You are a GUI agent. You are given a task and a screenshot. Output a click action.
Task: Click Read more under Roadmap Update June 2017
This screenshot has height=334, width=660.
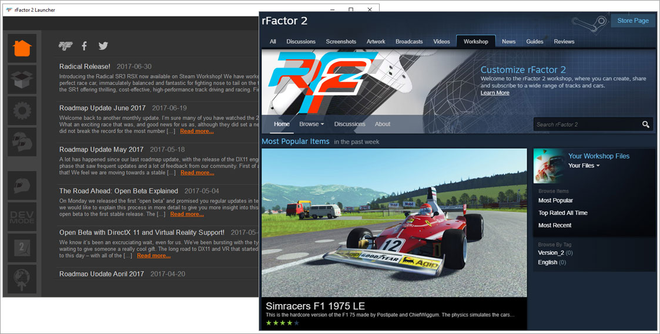pyautogui.click(x=197, y=131)
